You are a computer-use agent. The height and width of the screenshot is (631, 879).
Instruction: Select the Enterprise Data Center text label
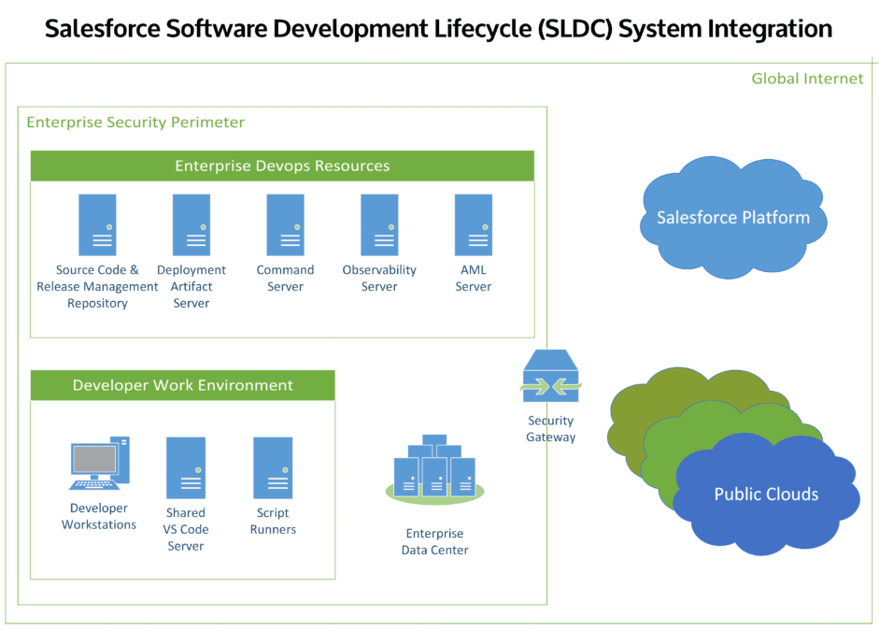click(434, 542)
